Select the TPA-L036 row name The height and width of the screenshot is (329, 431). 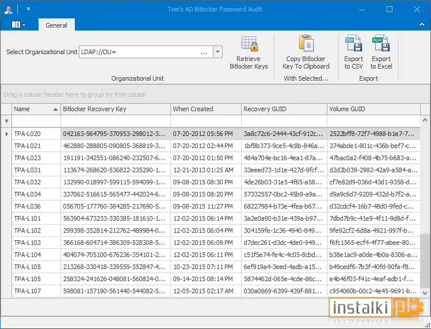[36, 206]
